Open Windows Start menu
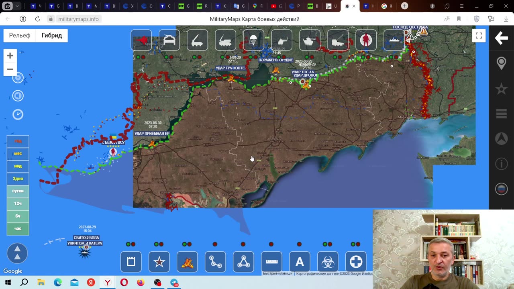Screen dimensions: 514x289 [8, 283]
